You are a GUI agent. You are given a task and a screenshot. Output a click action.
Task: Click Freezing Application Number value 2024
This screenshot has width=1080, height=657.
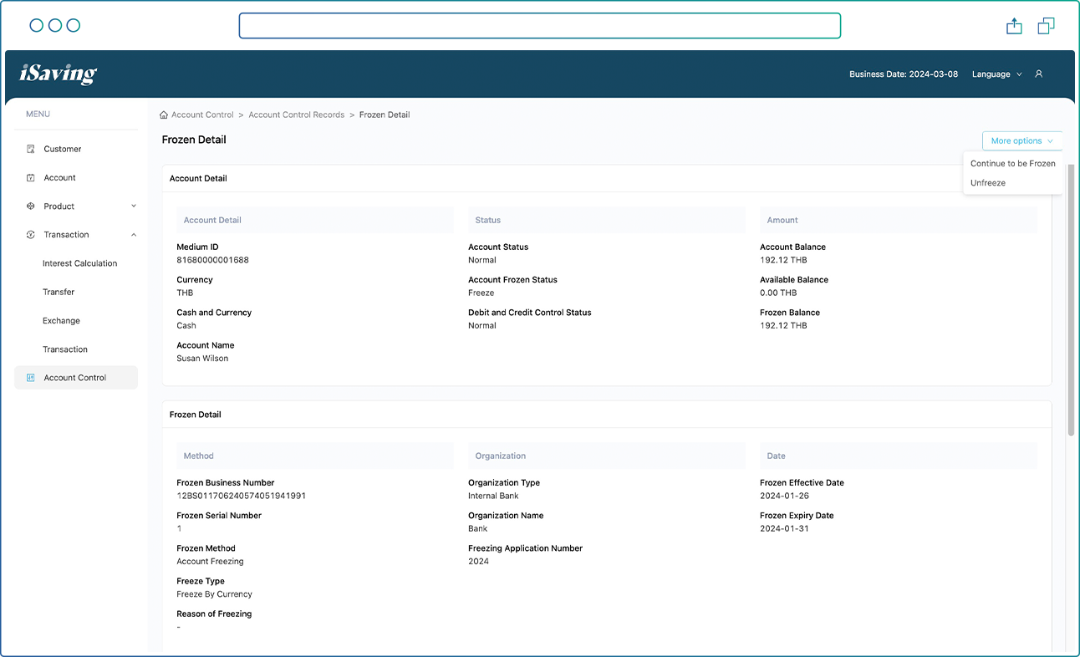[x=478, y=562]
